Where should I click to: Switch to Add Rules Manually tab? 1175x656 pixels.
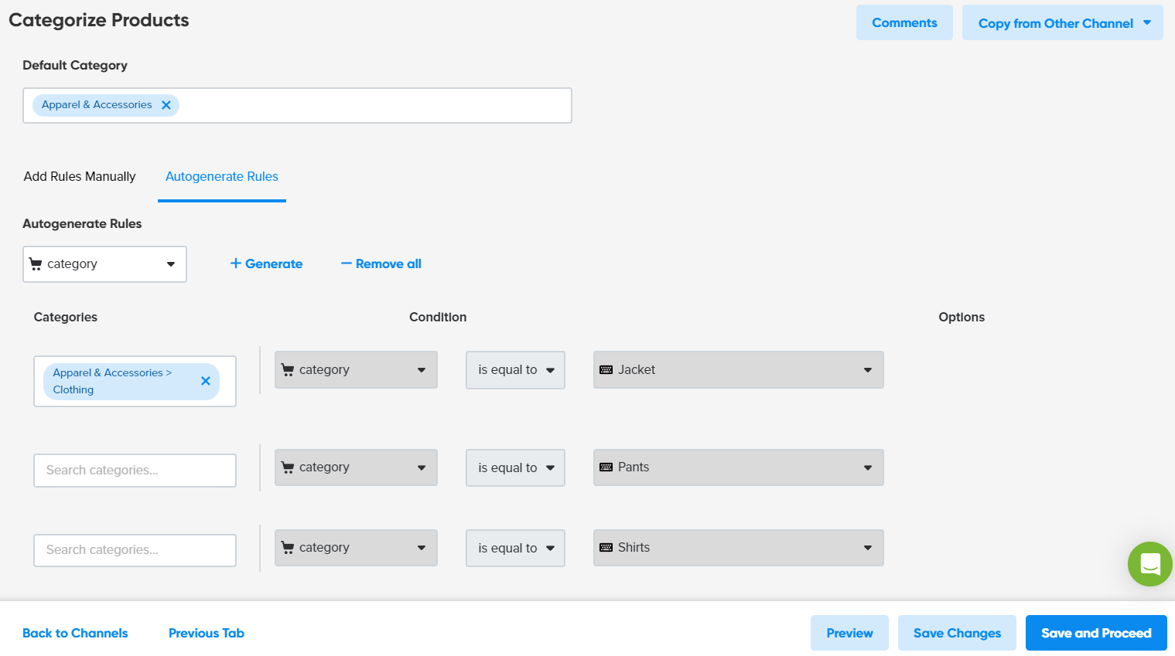[x=80, y=176]
